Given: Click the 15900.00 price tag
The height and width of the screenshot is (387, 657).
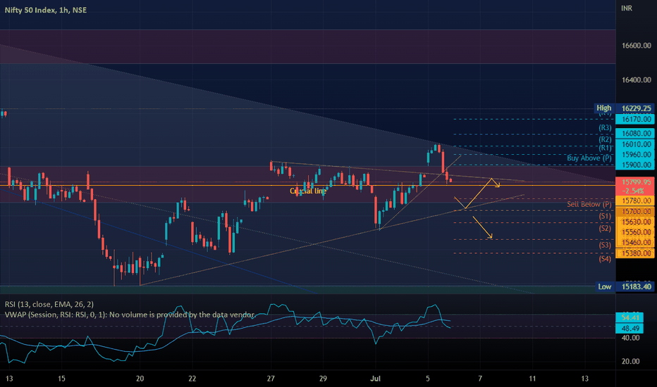Looking at the screenshot, I should pyautogui.click(x=636, y=165).
